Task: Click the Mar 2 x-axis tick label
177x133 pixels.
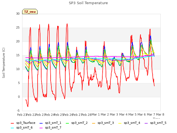Action: (x=105, y=114)
